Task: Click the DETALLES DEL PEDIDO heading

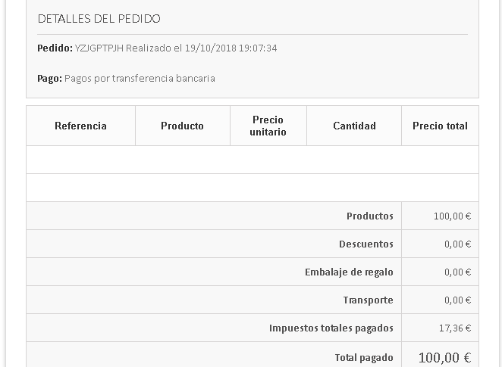Action: pyautogui.click(x=99, y=18)
